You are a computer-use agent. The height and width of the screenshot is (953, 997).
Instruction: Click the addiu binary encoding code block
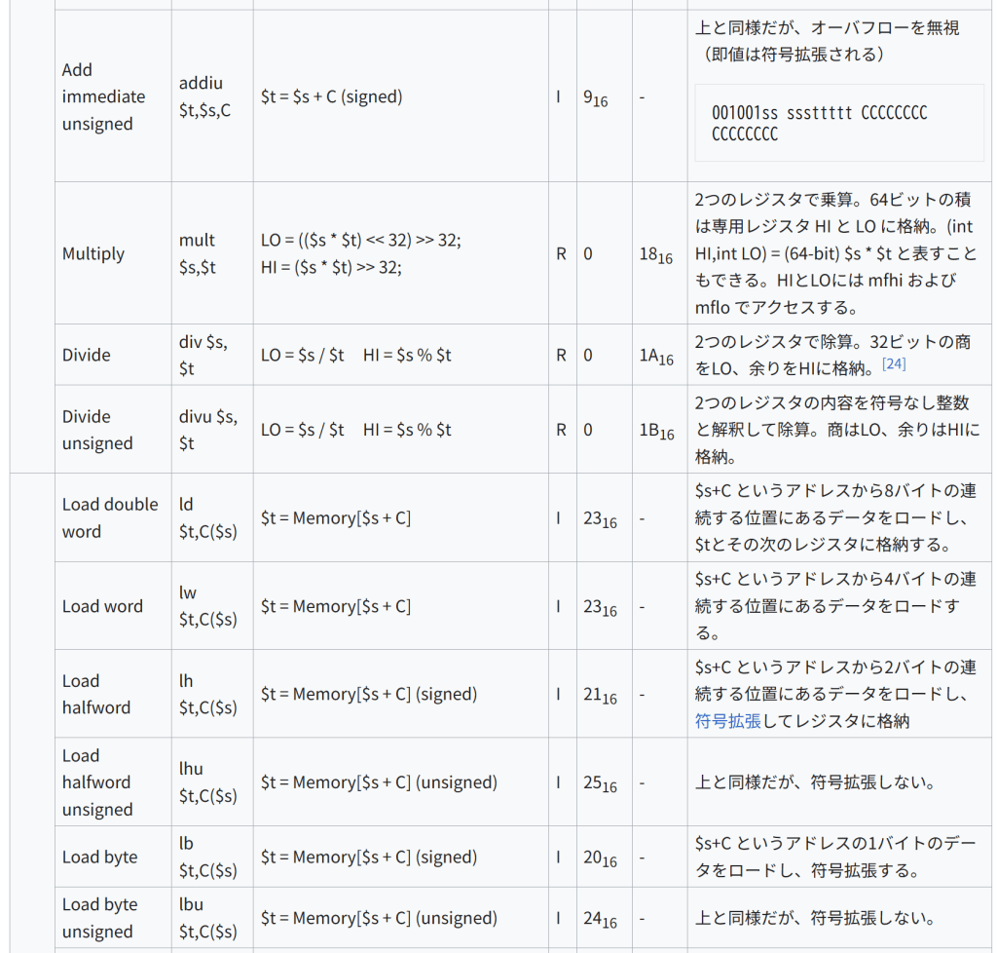(838, 124)
